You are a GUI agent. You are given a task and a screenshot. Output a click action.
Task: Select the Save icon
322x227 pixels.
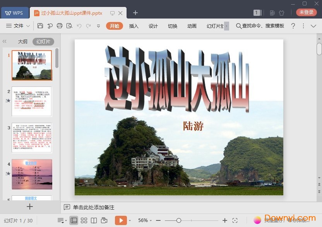pyautogui.click(x=40, y=26)
